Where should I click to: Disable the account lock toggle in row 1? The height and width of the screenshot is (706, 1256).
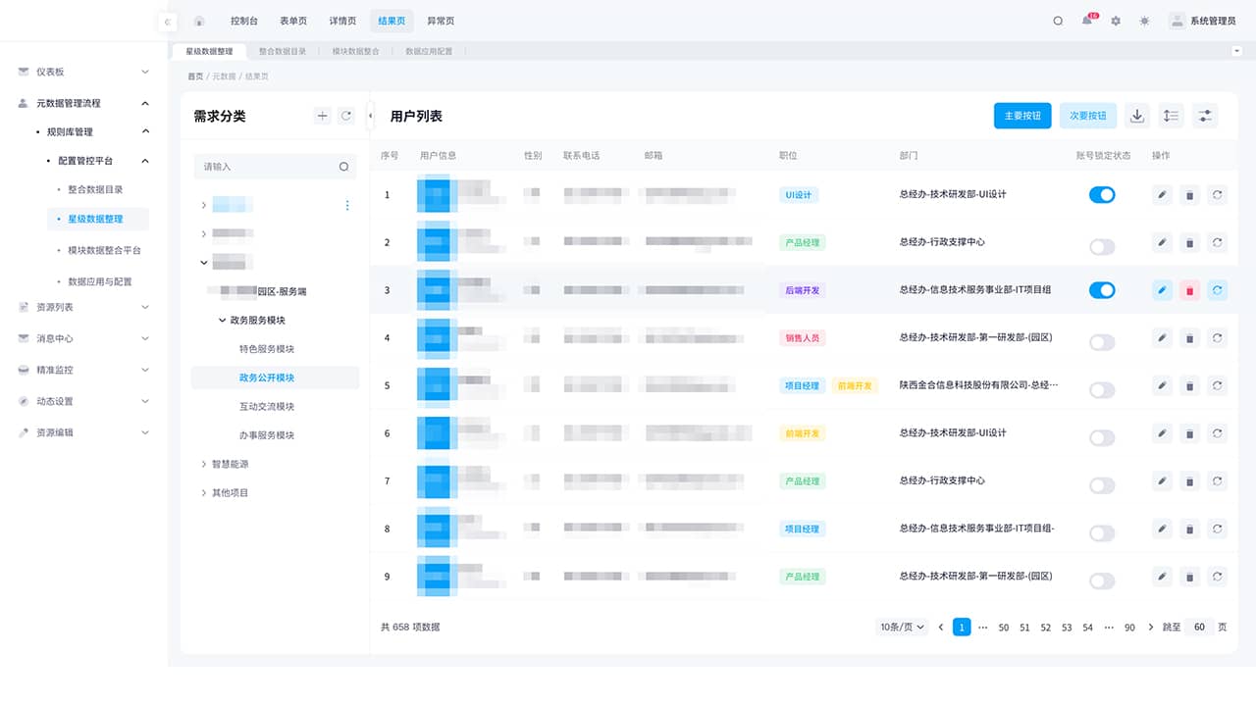(1102, 195)
